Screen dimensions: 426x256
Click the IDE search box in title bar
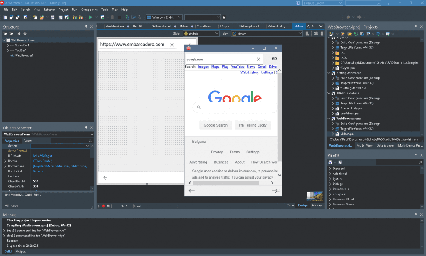click(x=363, y=3)
